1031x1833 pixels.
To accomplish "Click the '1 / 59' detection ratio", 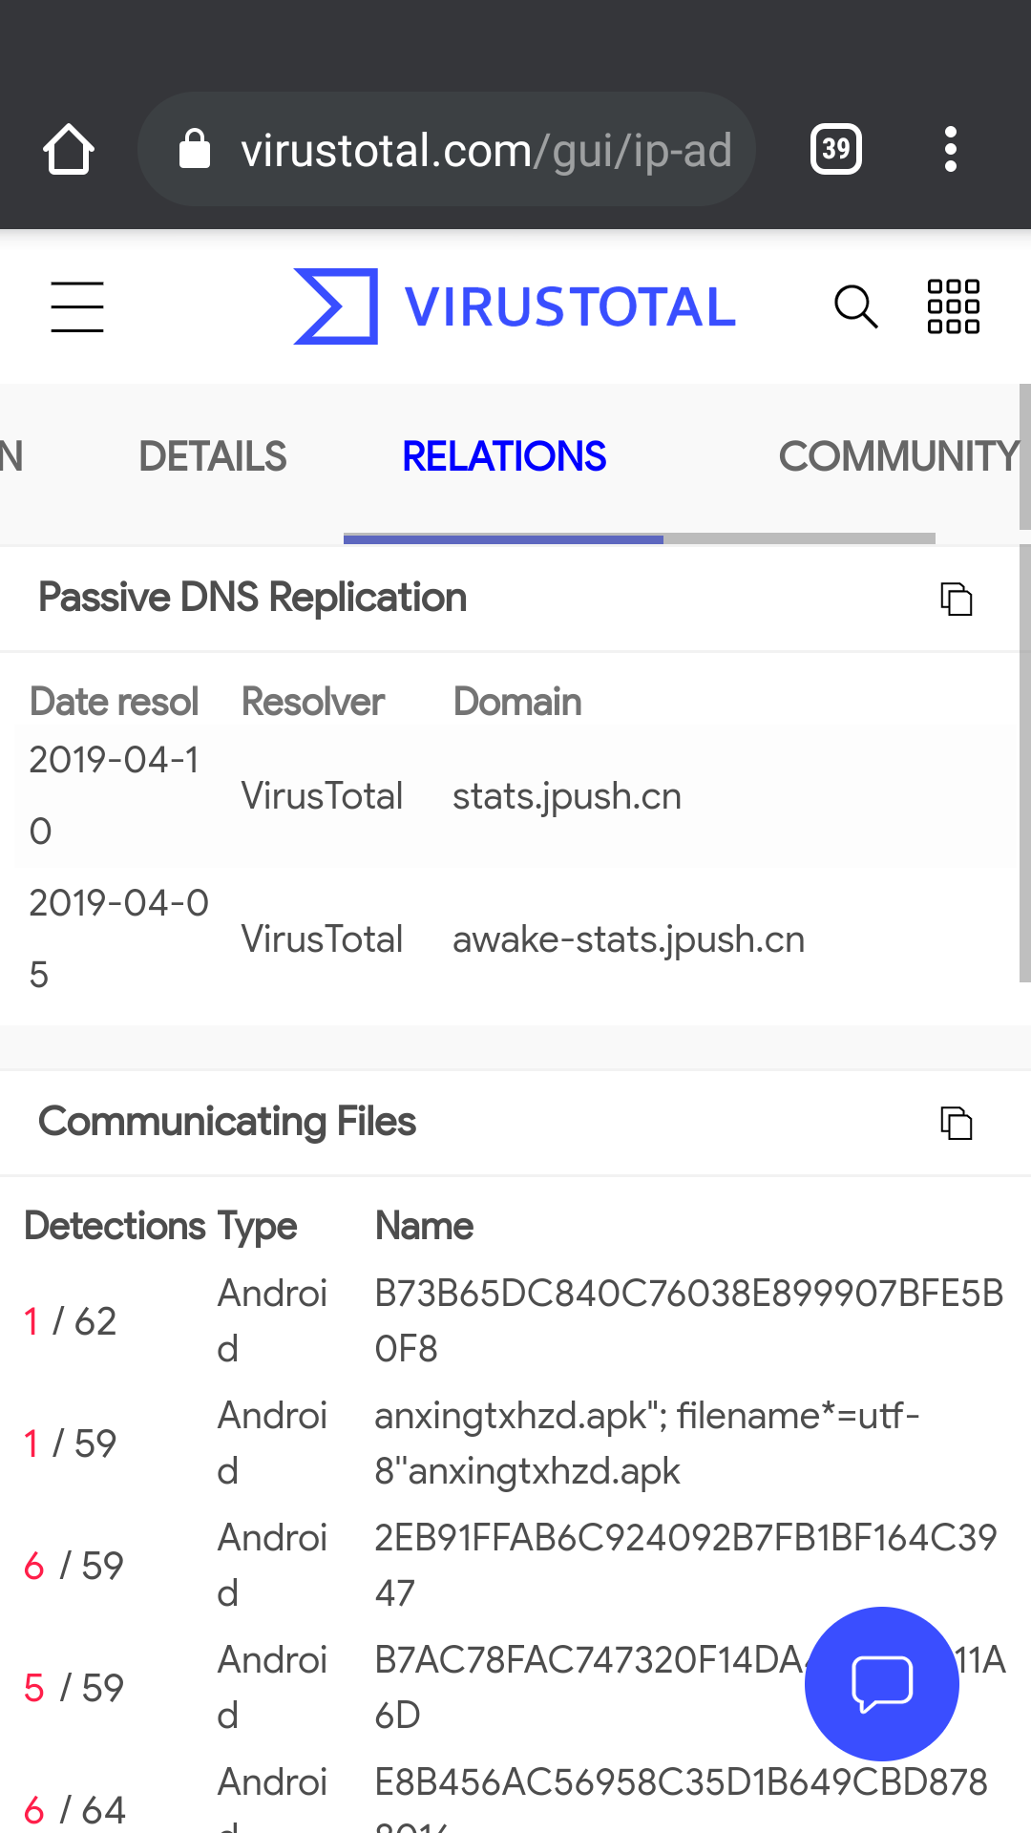I will [70, 1443].
